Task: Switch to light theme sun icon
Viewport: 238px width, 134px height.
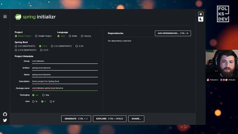Action: click(x=201, y=14)
